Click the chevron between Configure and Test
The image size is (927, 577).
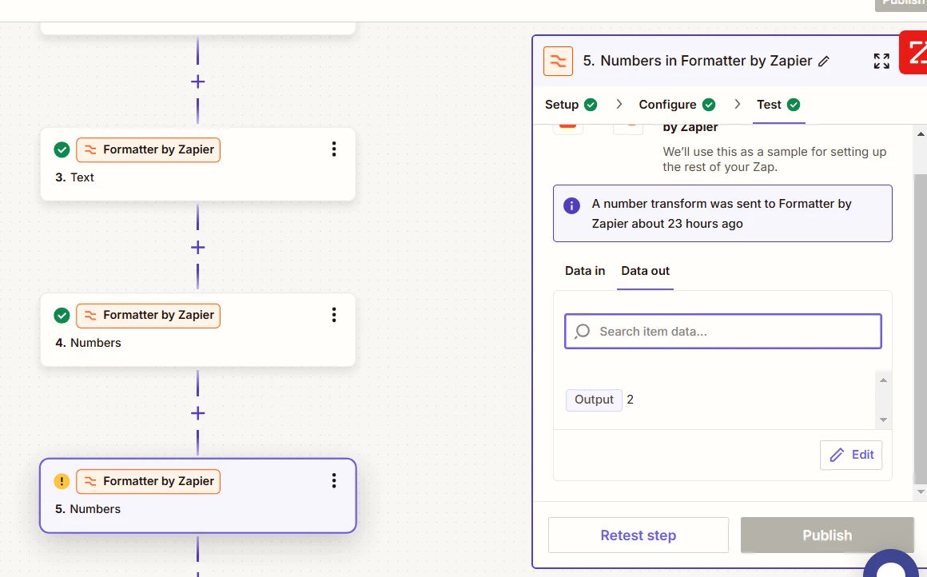pyautogui.click(x=738, y=104)
